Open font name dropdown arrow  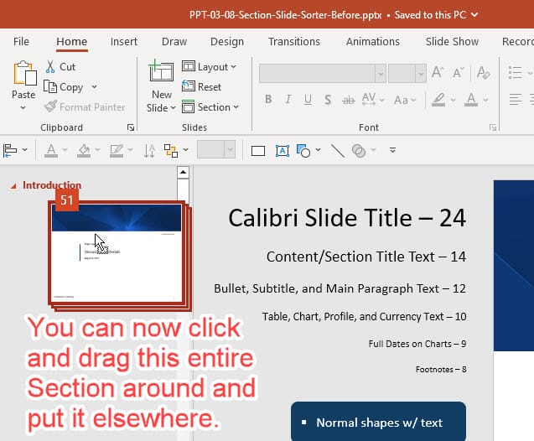pos(381,73)
